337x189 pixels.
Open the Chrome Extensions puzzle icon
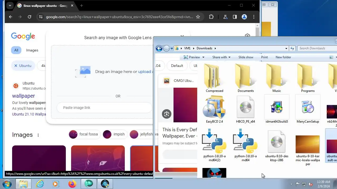click(211, 17)
